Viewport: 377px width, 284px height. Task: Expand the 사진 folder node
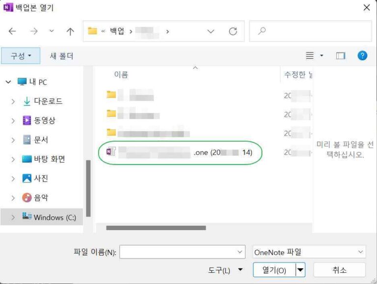[13, 179]
